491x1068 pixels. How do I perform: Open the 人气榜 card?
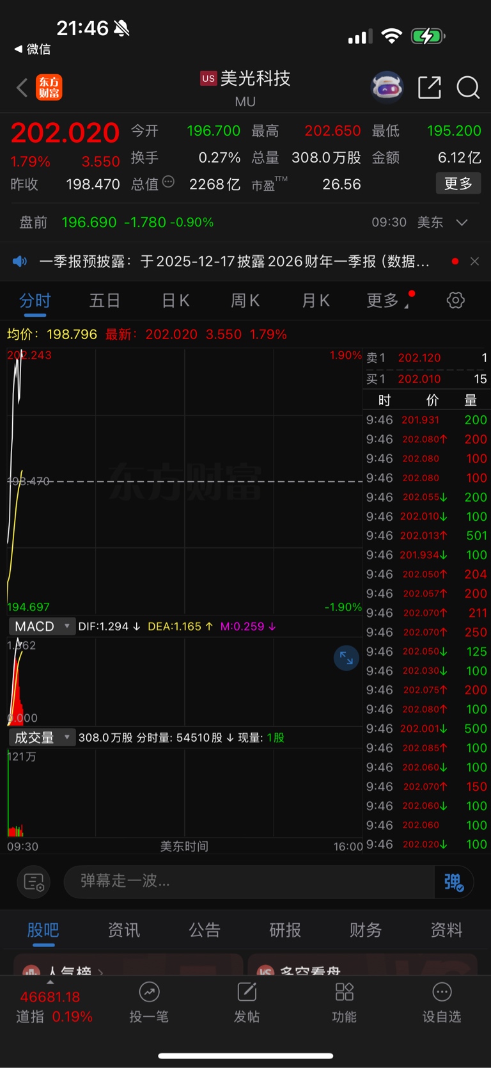tap(128, 965)
